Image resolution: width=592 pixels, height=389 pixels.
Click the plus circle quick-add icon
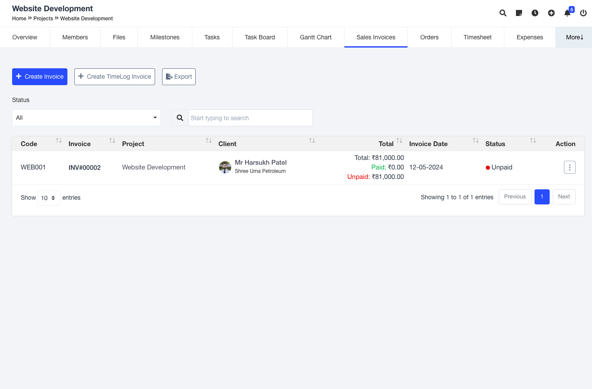coord(551,13)
